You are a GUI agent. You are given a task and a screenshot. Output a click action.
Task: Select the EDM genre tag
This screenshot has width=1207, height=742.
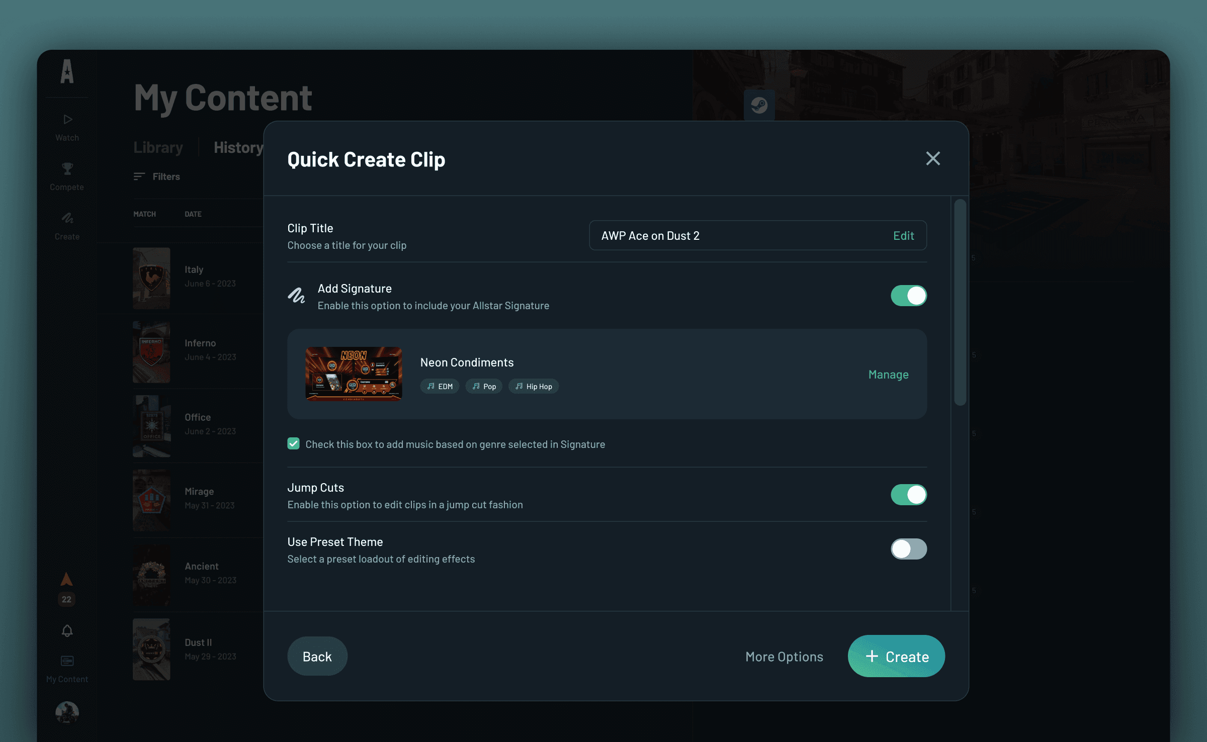point(440,386)
